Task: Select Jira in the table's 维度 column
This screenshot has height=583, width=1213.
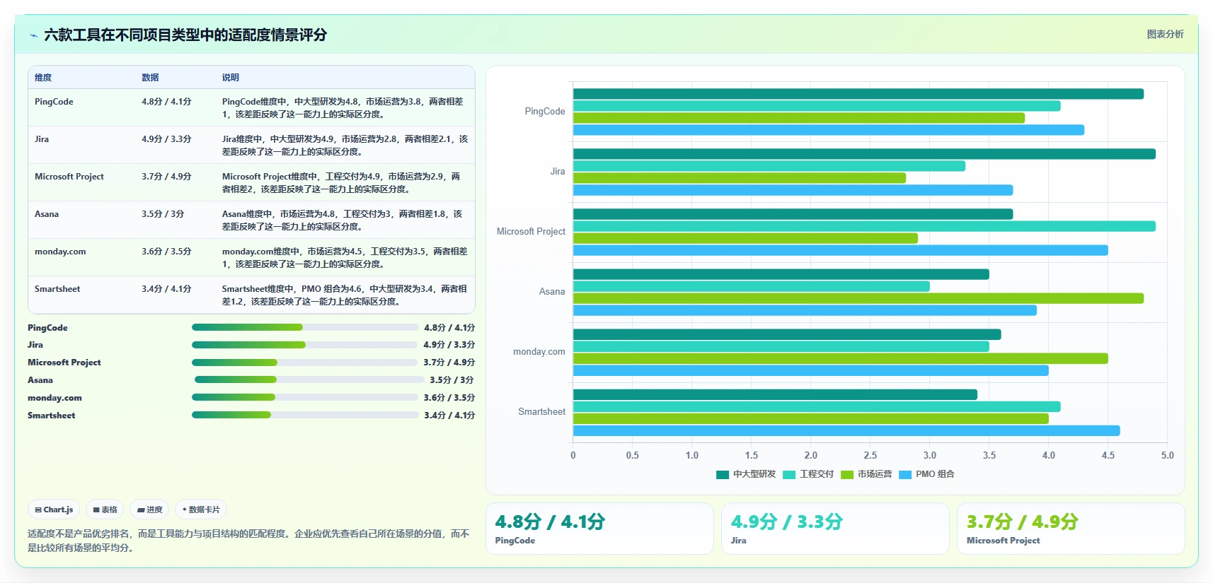Action: tap(42, 139)
